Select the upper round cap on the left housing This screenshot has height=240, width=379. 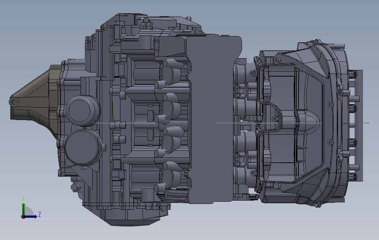pyautogui.click(x=83, y=110)
